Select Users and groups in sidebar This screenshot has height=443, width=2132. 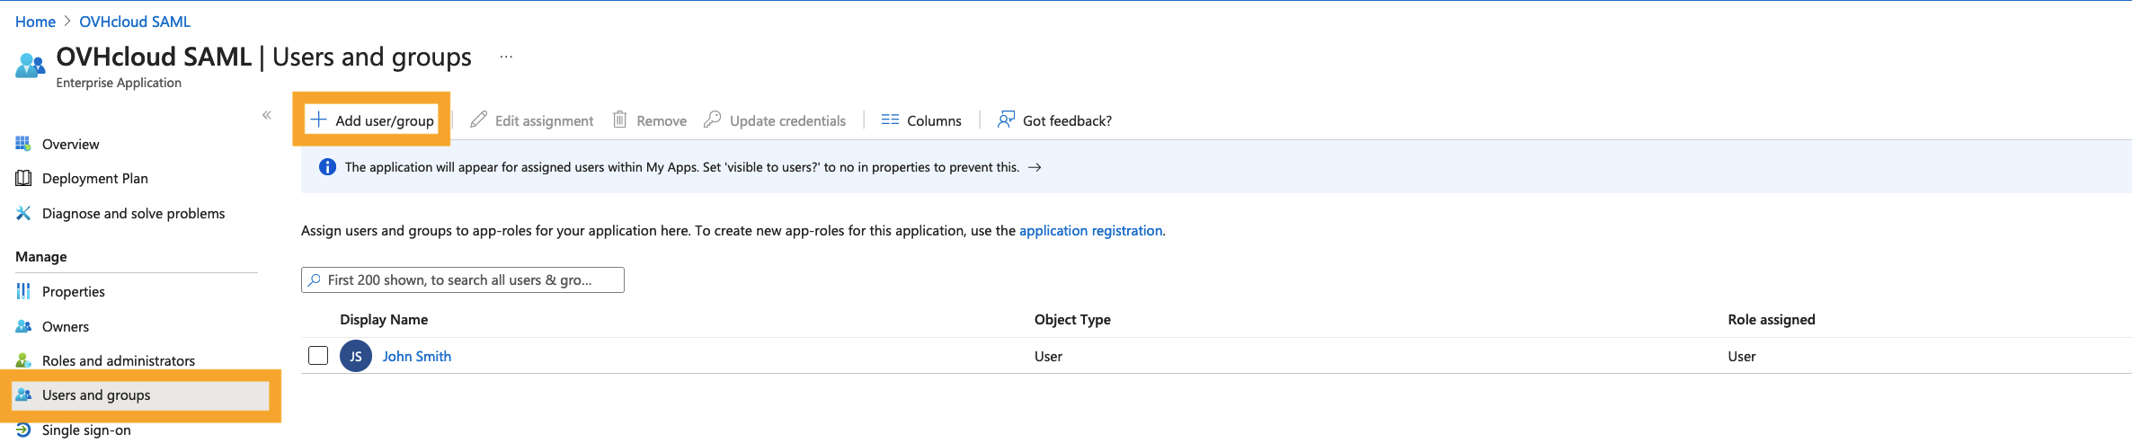pos(140,395)
